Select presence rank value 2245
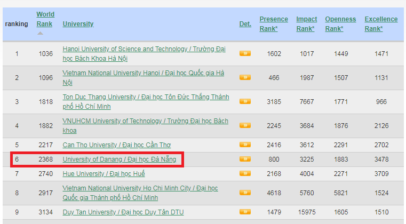Viewport: 406px width, 224px height. coord(274,125)
